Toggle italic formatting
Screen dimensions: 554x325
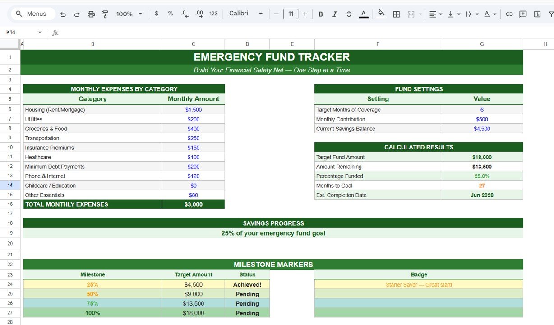334,14
